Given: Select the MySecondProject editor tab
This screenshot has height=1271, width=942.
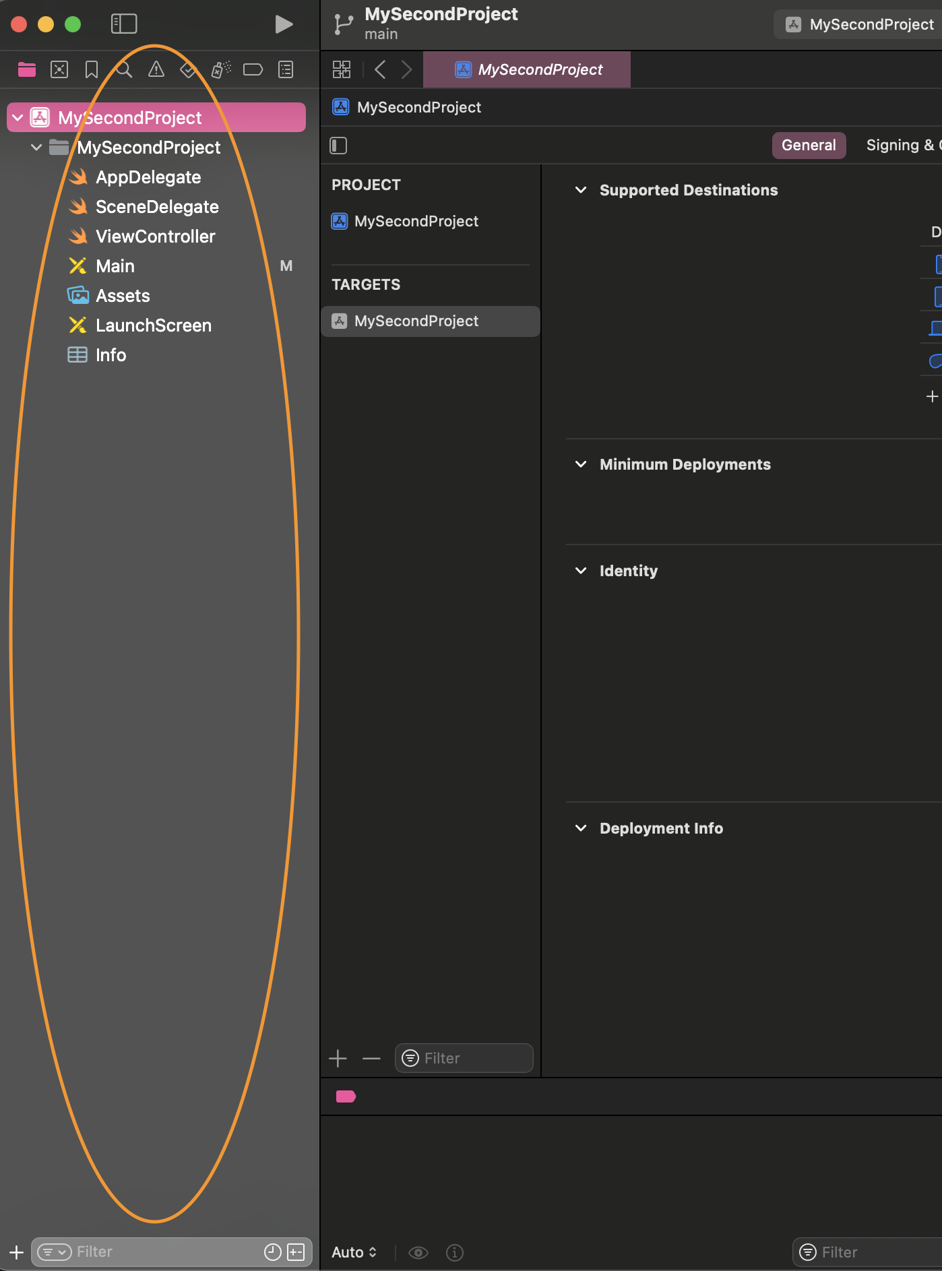Looking at the screenshot, I should 527,69.
